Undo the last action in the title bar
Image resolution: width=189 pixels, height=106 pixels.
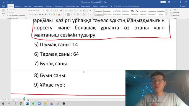coord(7,2)
